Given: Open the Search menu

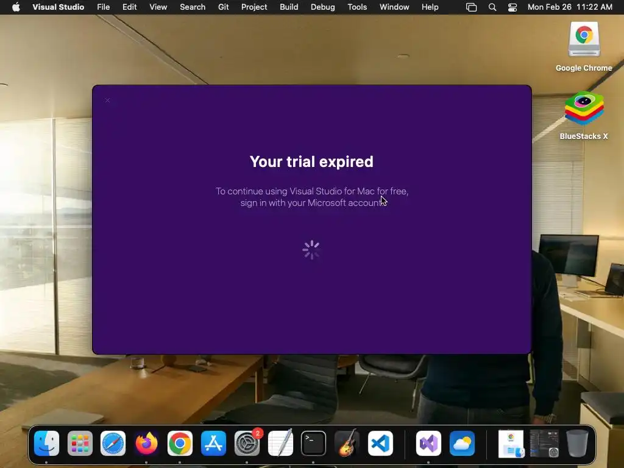Looking at the screenshot, I should click(193, 7).
